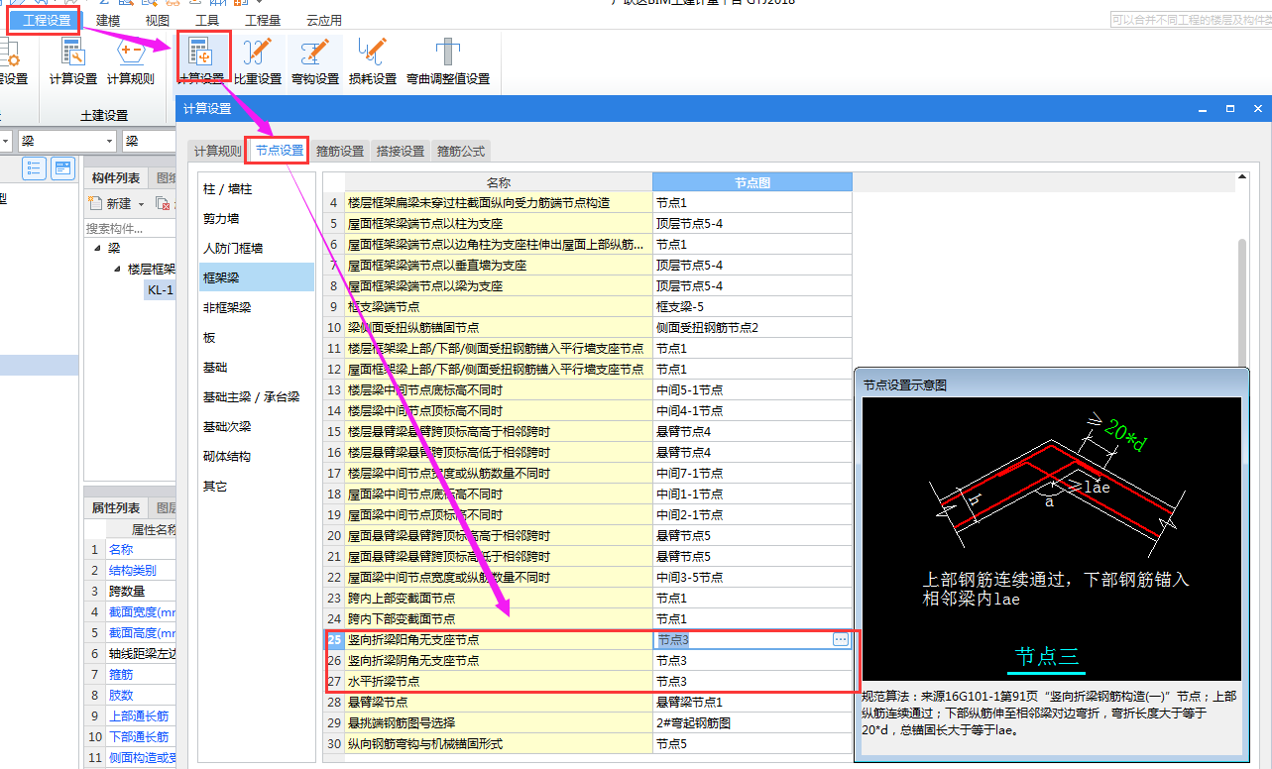The image size is (1272, 769).
Task: Click 上部通长筋 in property row 9
Action: (x=139, y=715)
